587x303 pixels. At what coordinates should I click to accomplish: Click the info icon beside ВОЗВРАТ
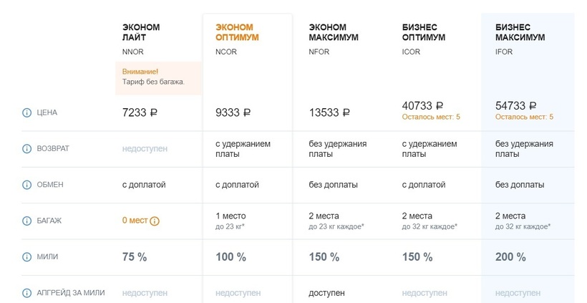click(27, 149)
